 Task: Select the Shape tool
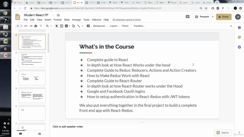point(74,26)
